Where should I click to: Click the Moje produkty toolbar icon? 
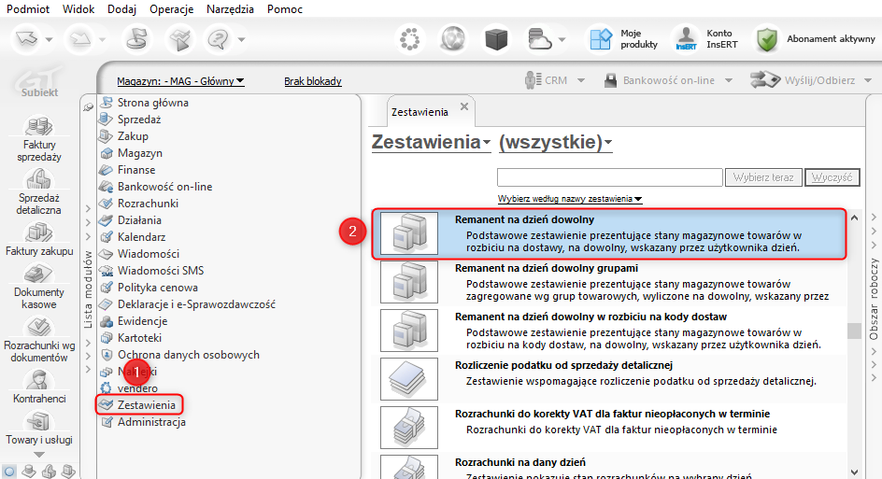click(x=600, y=39)
